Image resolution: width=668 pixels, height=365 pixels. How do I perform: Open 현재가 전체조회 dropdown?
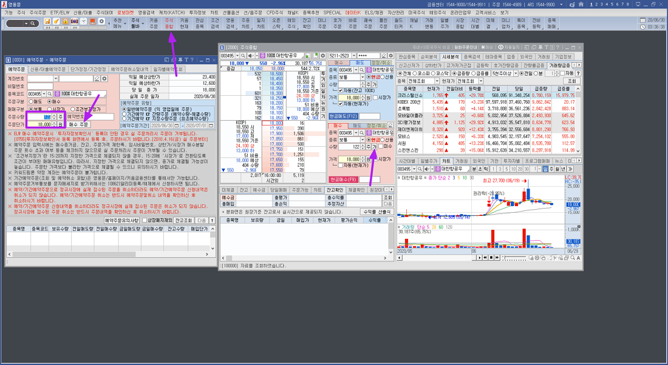pos(481,81)
